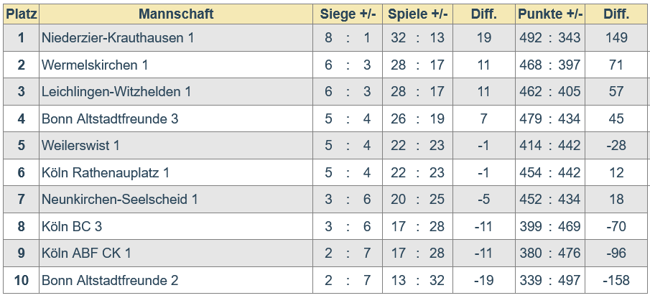
Task: Click the Punkte +/- column header
Action: tap(550, 14)
